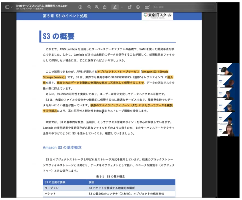Click table cell 'リージョン'

pyautogui.click(x=52, y=188)
